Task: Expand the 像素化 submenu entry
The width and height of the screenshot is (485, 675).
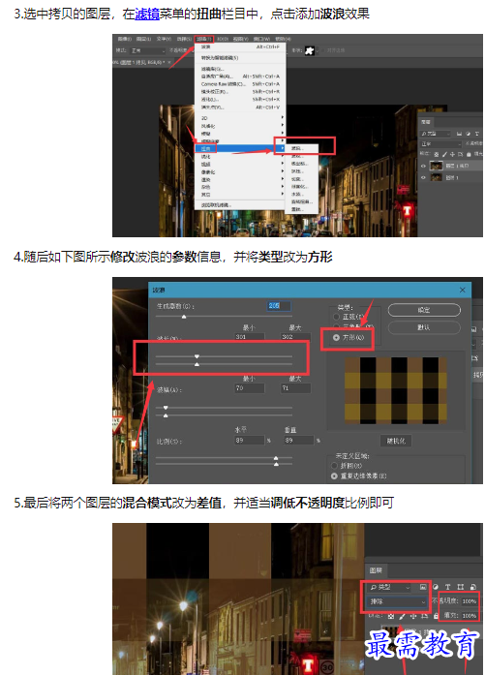Action: coord(240,171)
